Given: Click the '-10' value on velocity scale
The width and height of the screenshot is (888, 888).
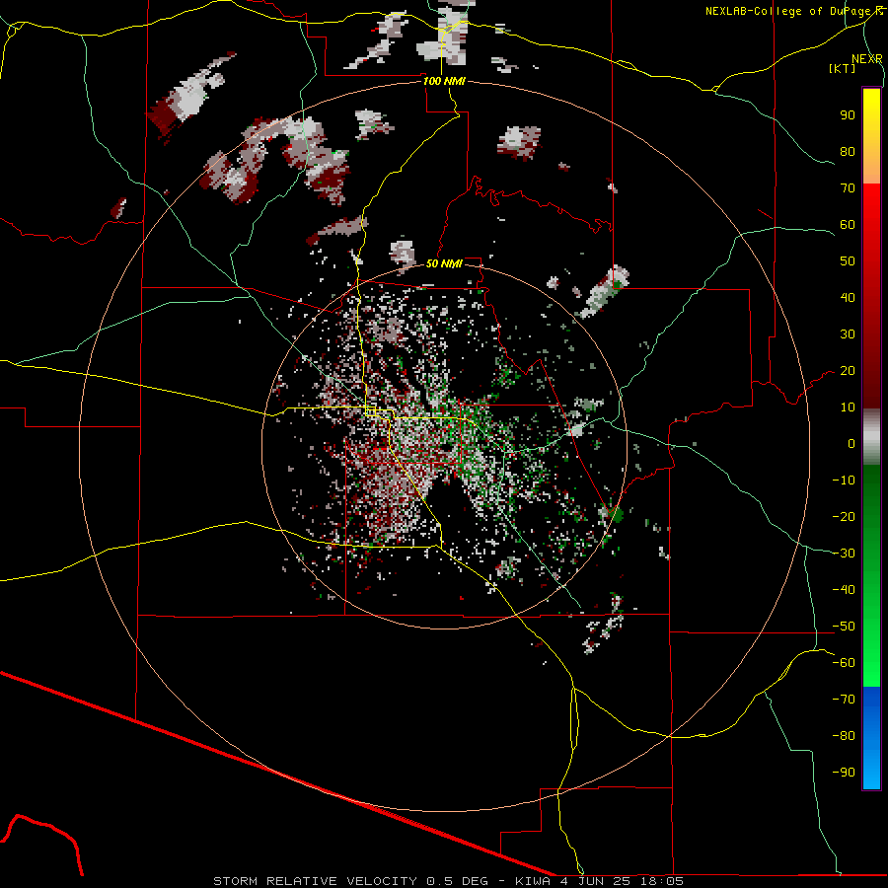Looking at the screenshot, I should coord(844,481).
